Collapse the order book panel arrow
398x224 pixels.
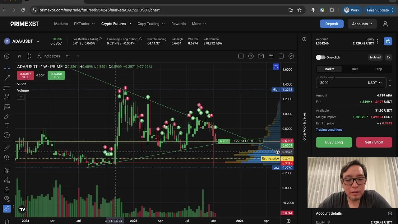point(304,39)
